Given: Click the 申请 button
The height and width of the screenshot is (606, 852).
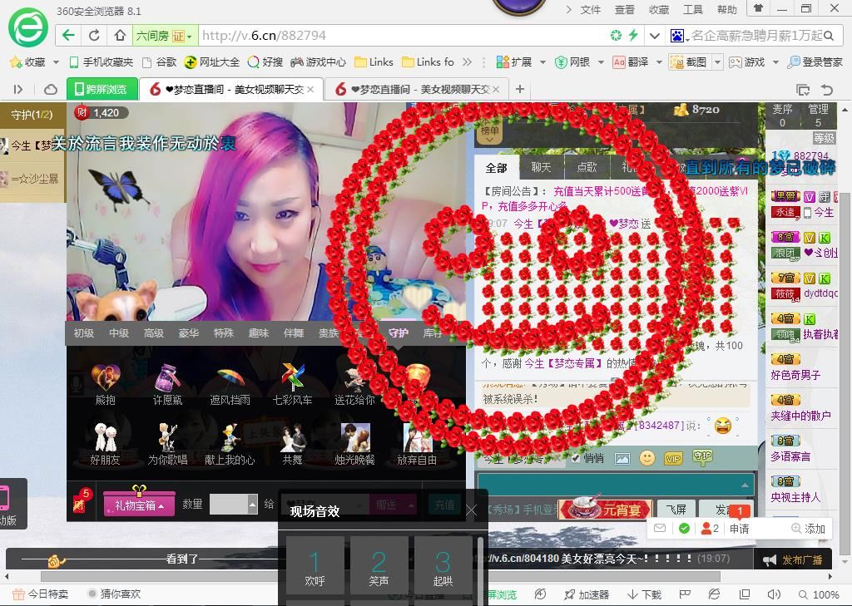Looking at the screenshot, I should point(739,529).
